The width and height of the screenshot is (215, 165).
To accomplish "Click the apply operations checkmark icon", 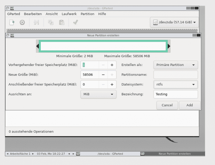I will point(75,22).
